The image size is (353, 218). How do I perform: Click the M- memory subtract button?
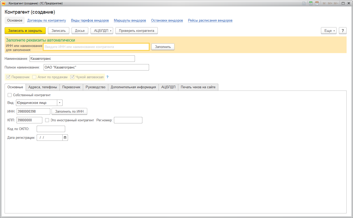click(x=336, y=3)
